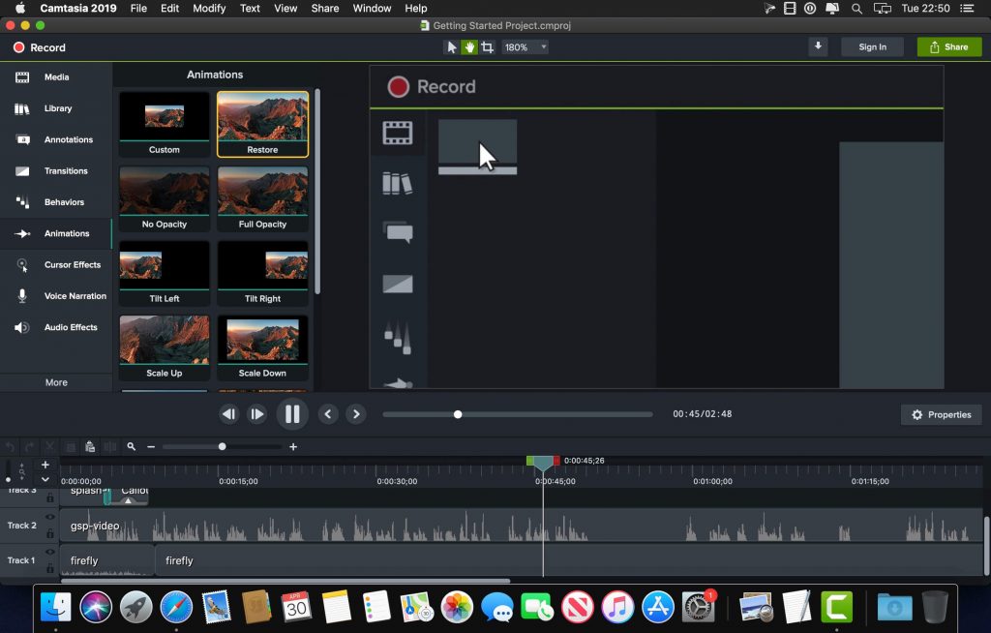This screenshot has width=991, height=633.
Task: Expand the More panel in the sidebar
Action: coord(55,381)
